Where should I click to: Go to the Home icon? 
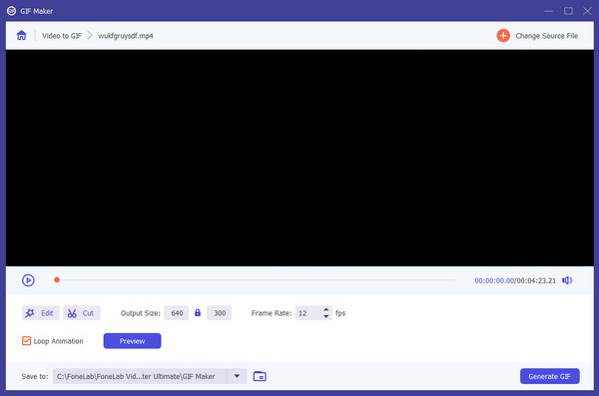click(21, 36)
